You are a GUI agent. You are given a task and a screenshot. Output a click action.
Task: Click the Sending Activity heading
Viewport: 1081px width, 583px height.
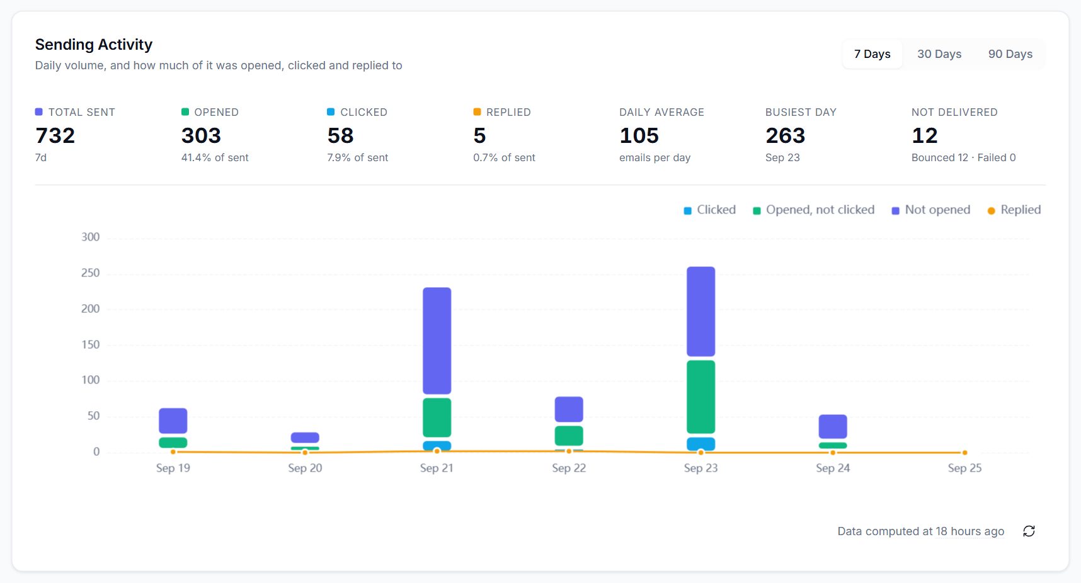94,45
